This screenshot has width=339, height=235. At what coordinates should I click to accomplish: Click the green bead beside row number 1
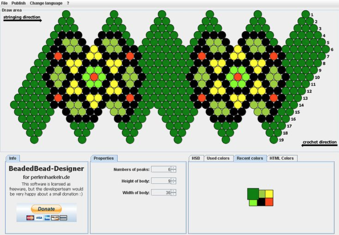tap(306, 14)
